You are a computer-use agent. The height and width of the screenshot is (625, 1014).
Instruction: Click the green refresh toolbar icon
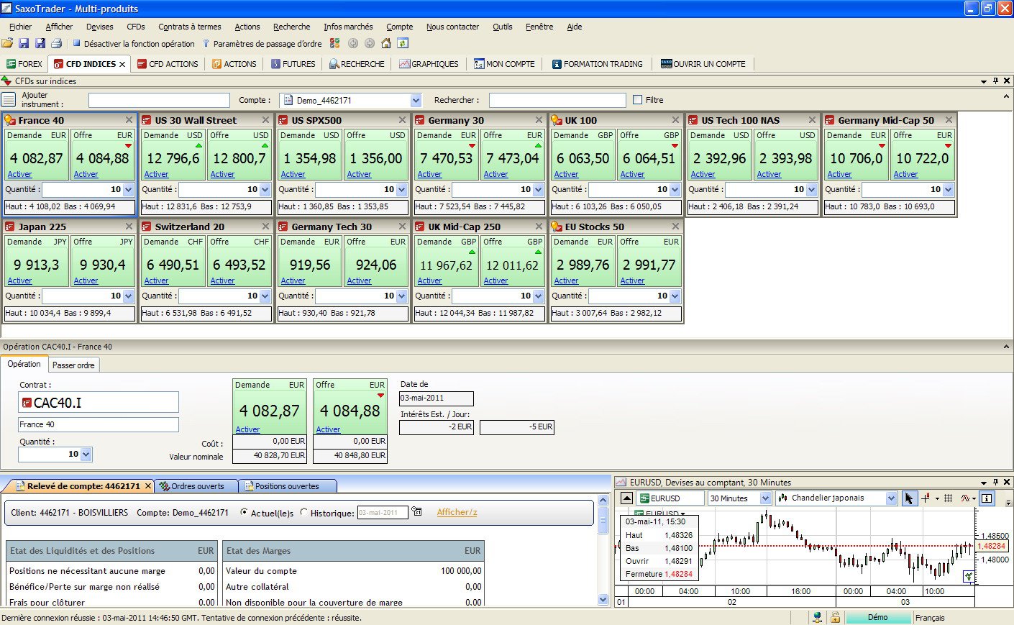tap(403, 44)
